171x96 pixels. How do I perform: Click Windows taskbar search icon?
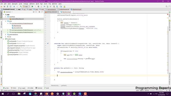[x=8, y=94]
